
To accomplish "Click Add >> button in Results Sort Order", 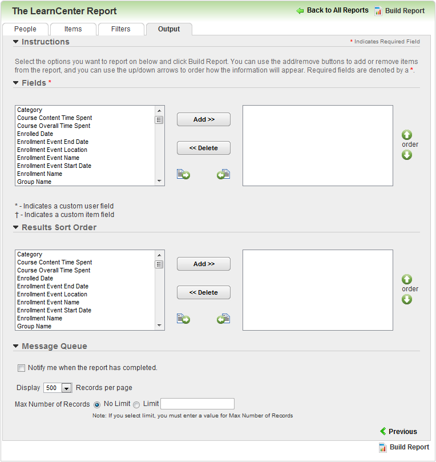I will [x=204, y=264].
